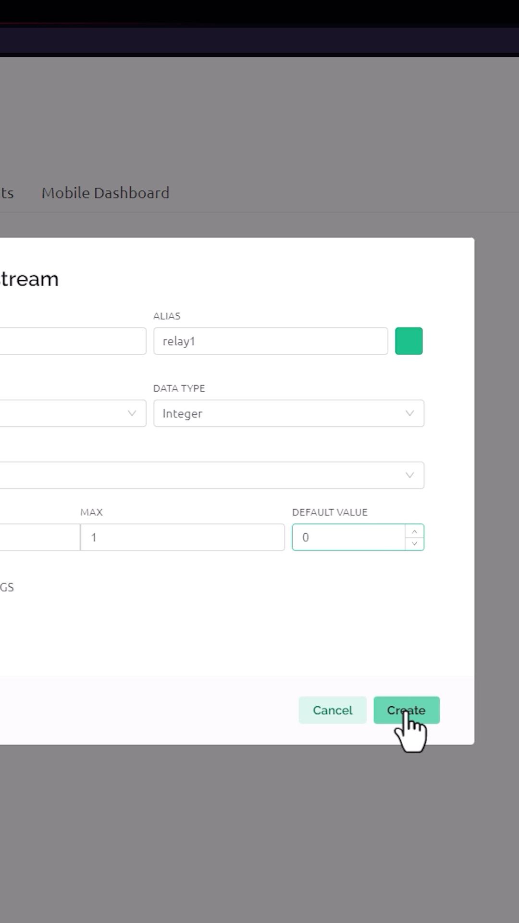This screenshot has width=519, height=923.
Task: Open the green datastream color swatch
Action: (409, 341)
